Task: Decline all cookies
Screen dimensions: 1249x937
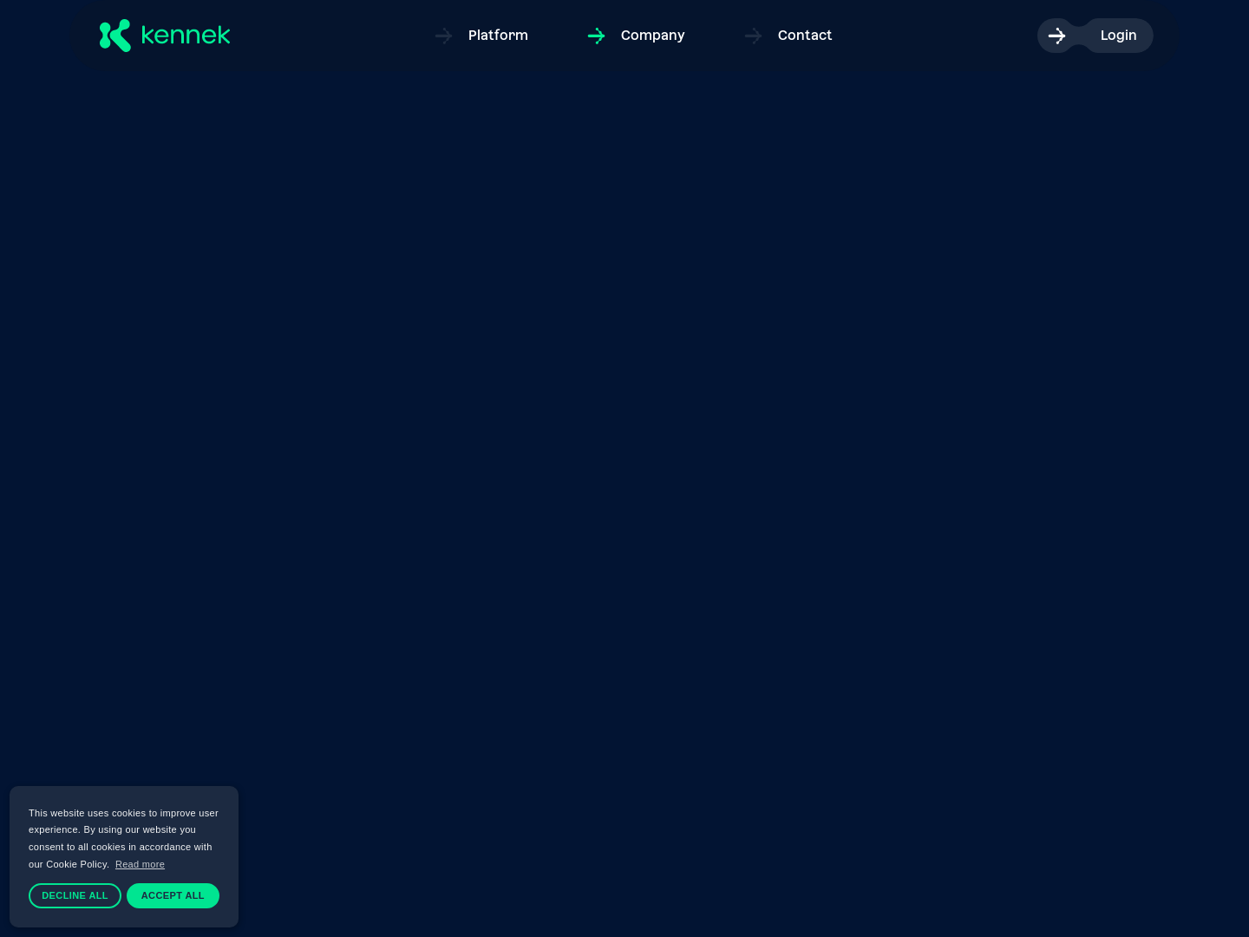Action: (75, 895)
